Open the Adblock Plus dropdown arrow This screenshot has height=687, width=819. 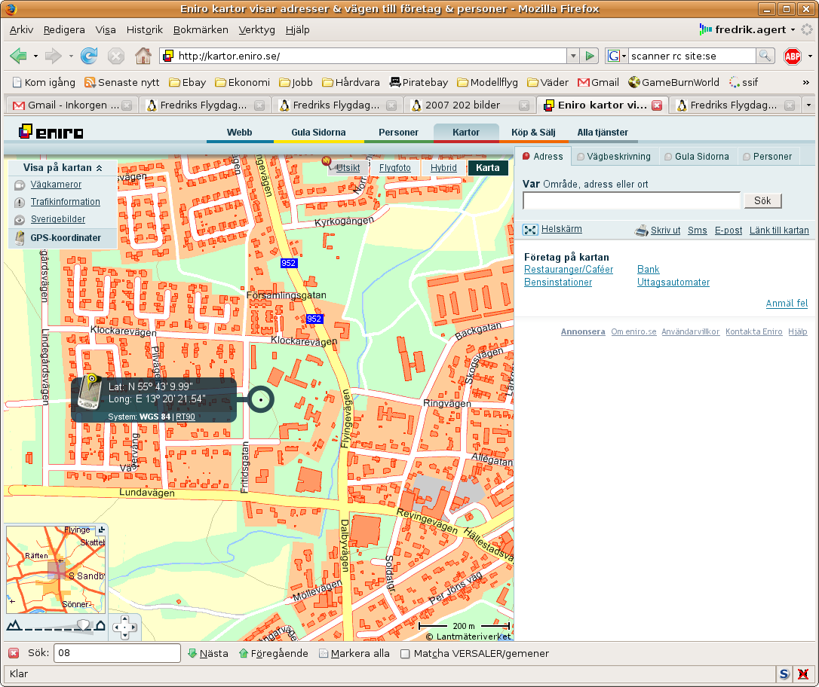tap(810, 56)
